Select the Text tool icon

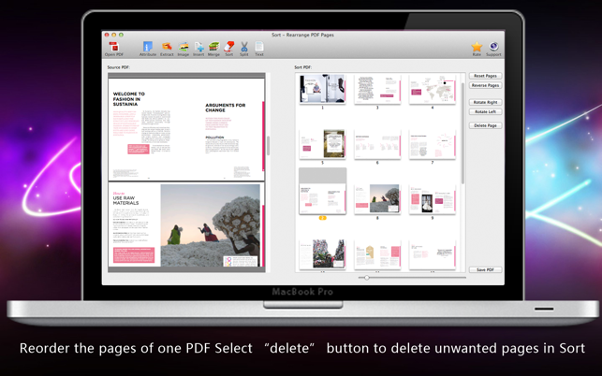tap(259, 49)
